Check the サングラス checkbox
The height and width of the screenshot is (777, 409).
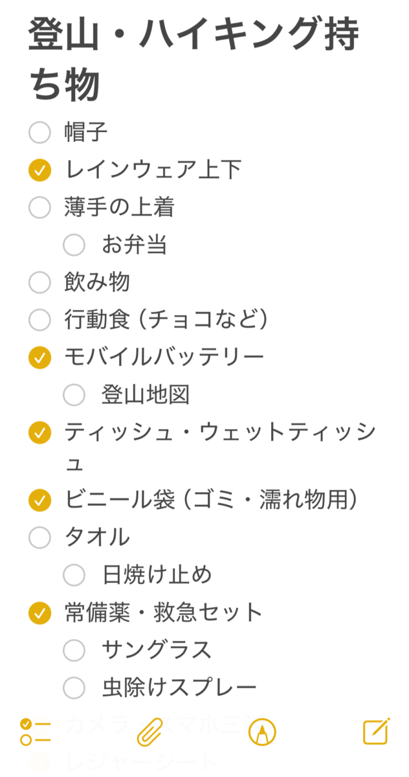coord(74,649)
